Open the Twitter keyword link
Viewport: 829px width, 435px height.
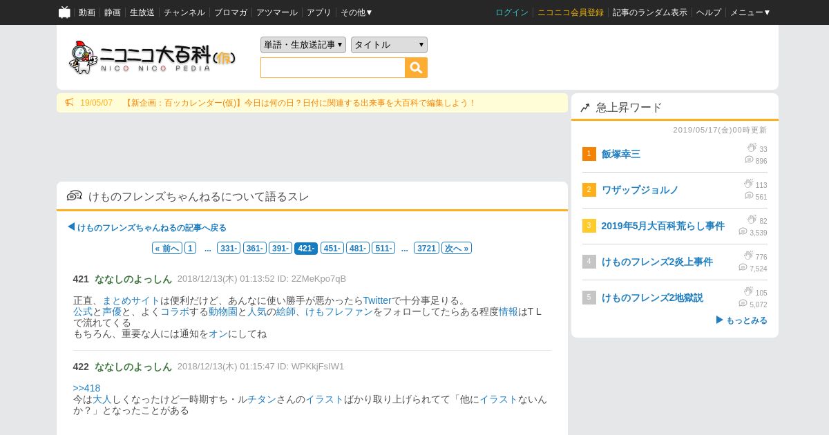377,300
